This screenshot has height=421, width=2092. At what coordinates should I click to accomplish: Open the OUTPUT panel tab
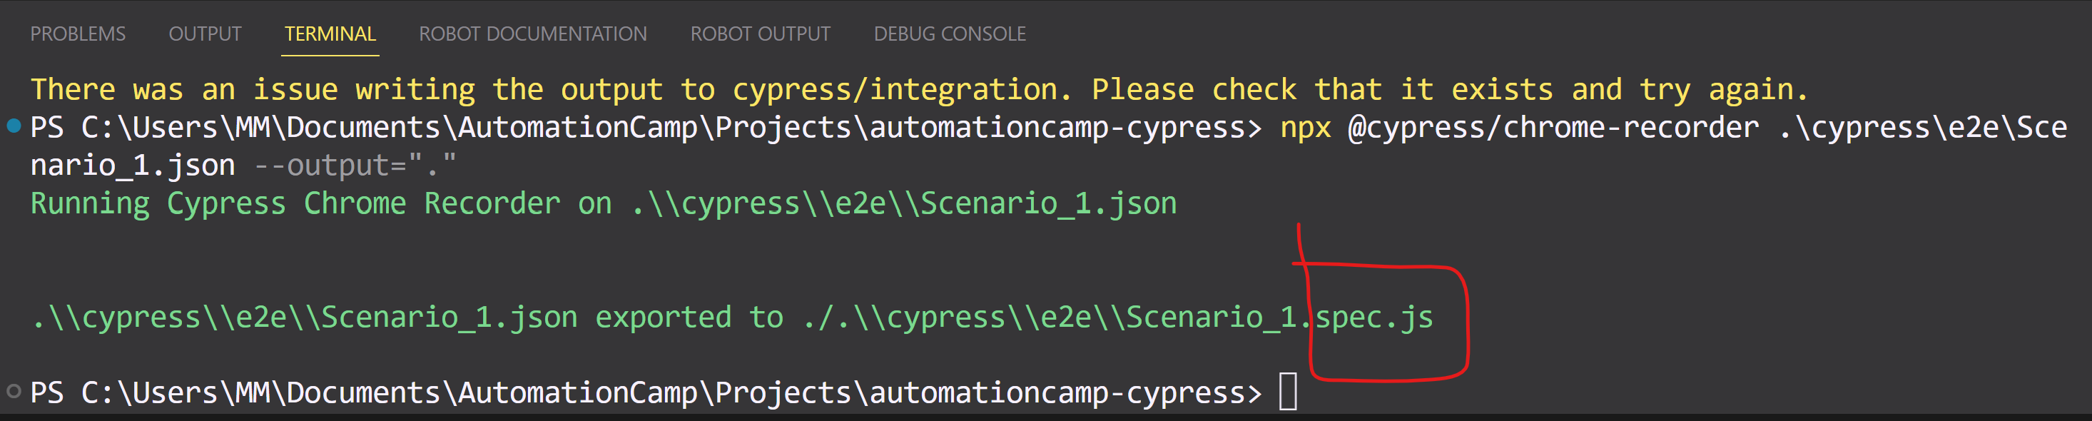point(204,34)
